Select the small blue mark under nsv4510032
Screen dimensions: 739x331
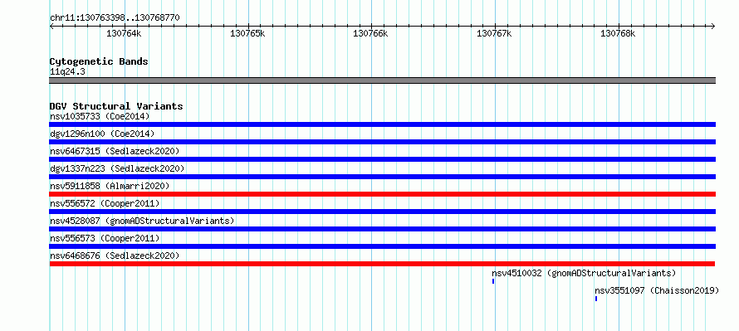(493, 281)
